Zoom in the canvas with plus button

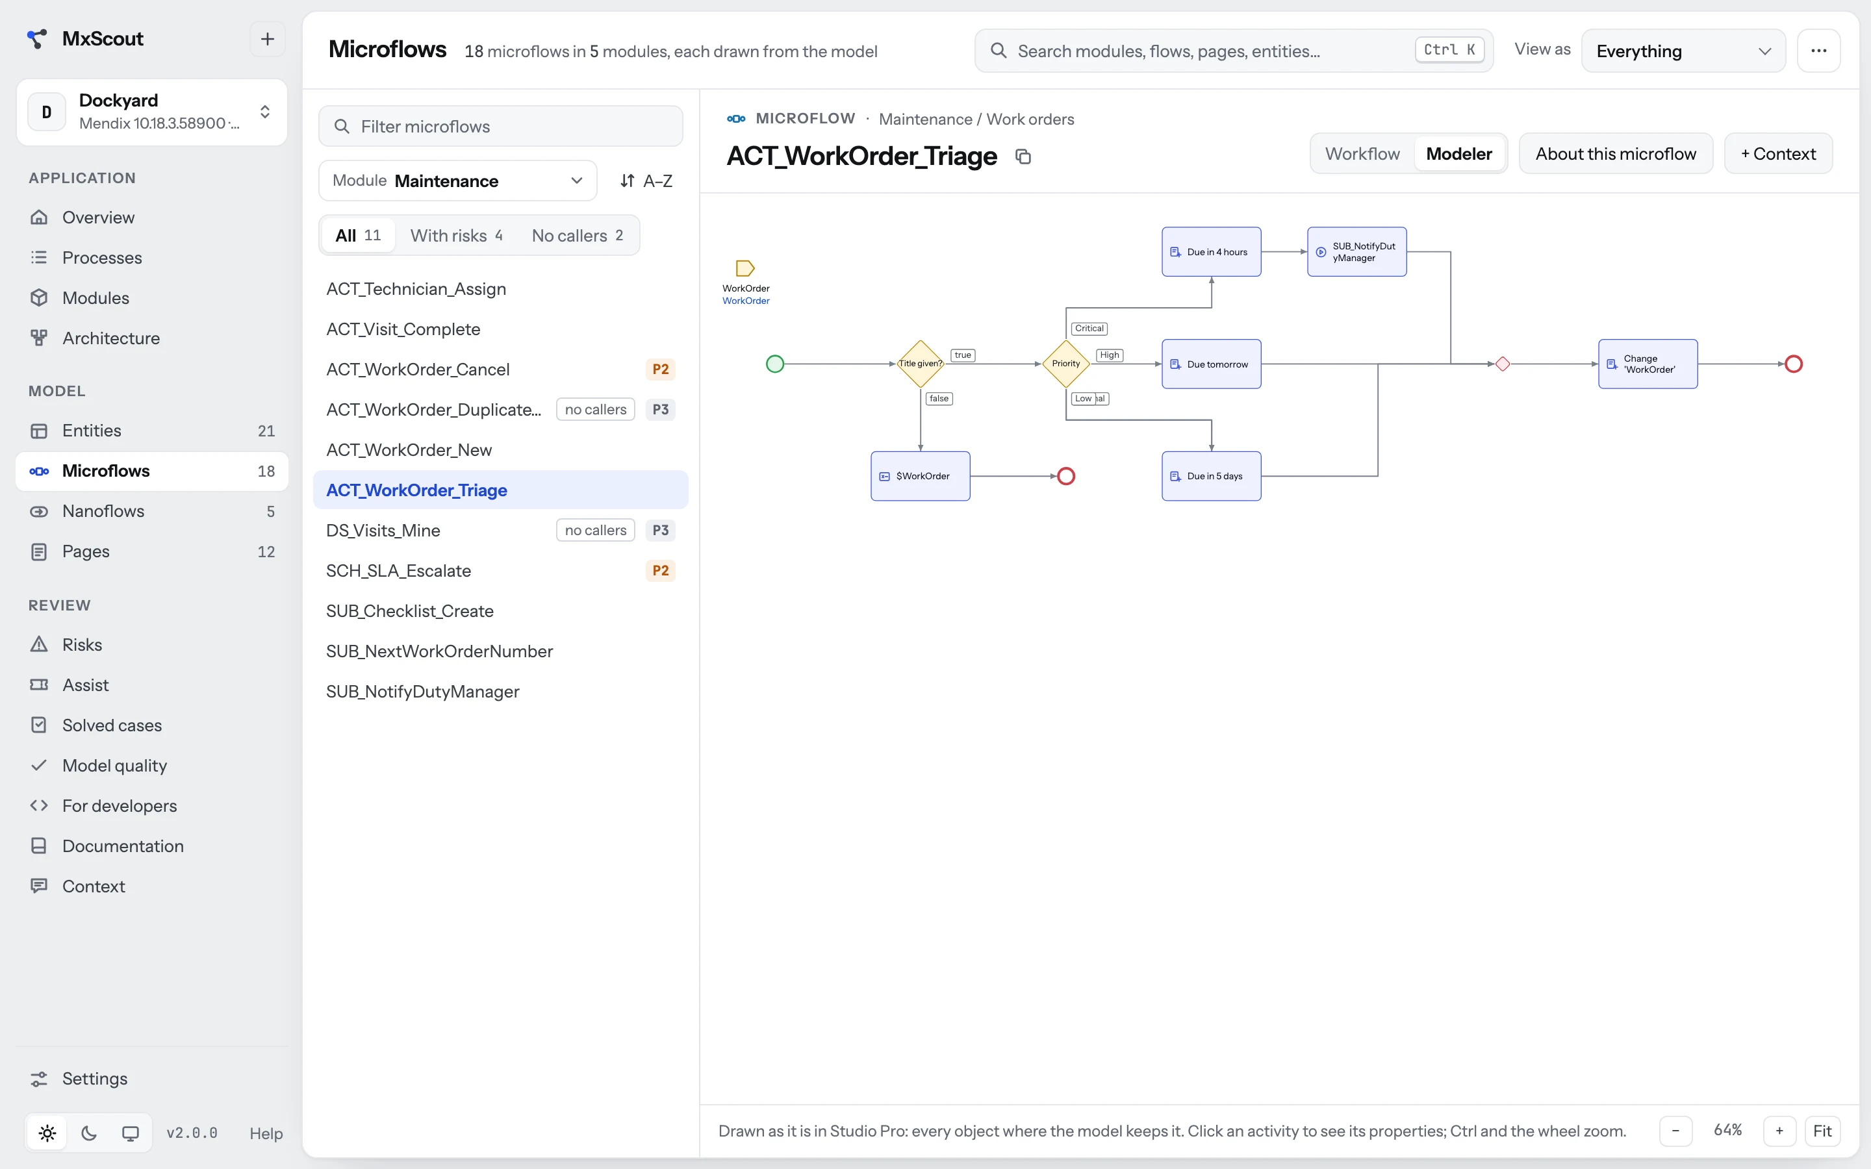coord(1779,1130)
